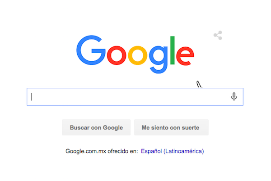Click the word suerte on the lucky button

coord(191,127)
